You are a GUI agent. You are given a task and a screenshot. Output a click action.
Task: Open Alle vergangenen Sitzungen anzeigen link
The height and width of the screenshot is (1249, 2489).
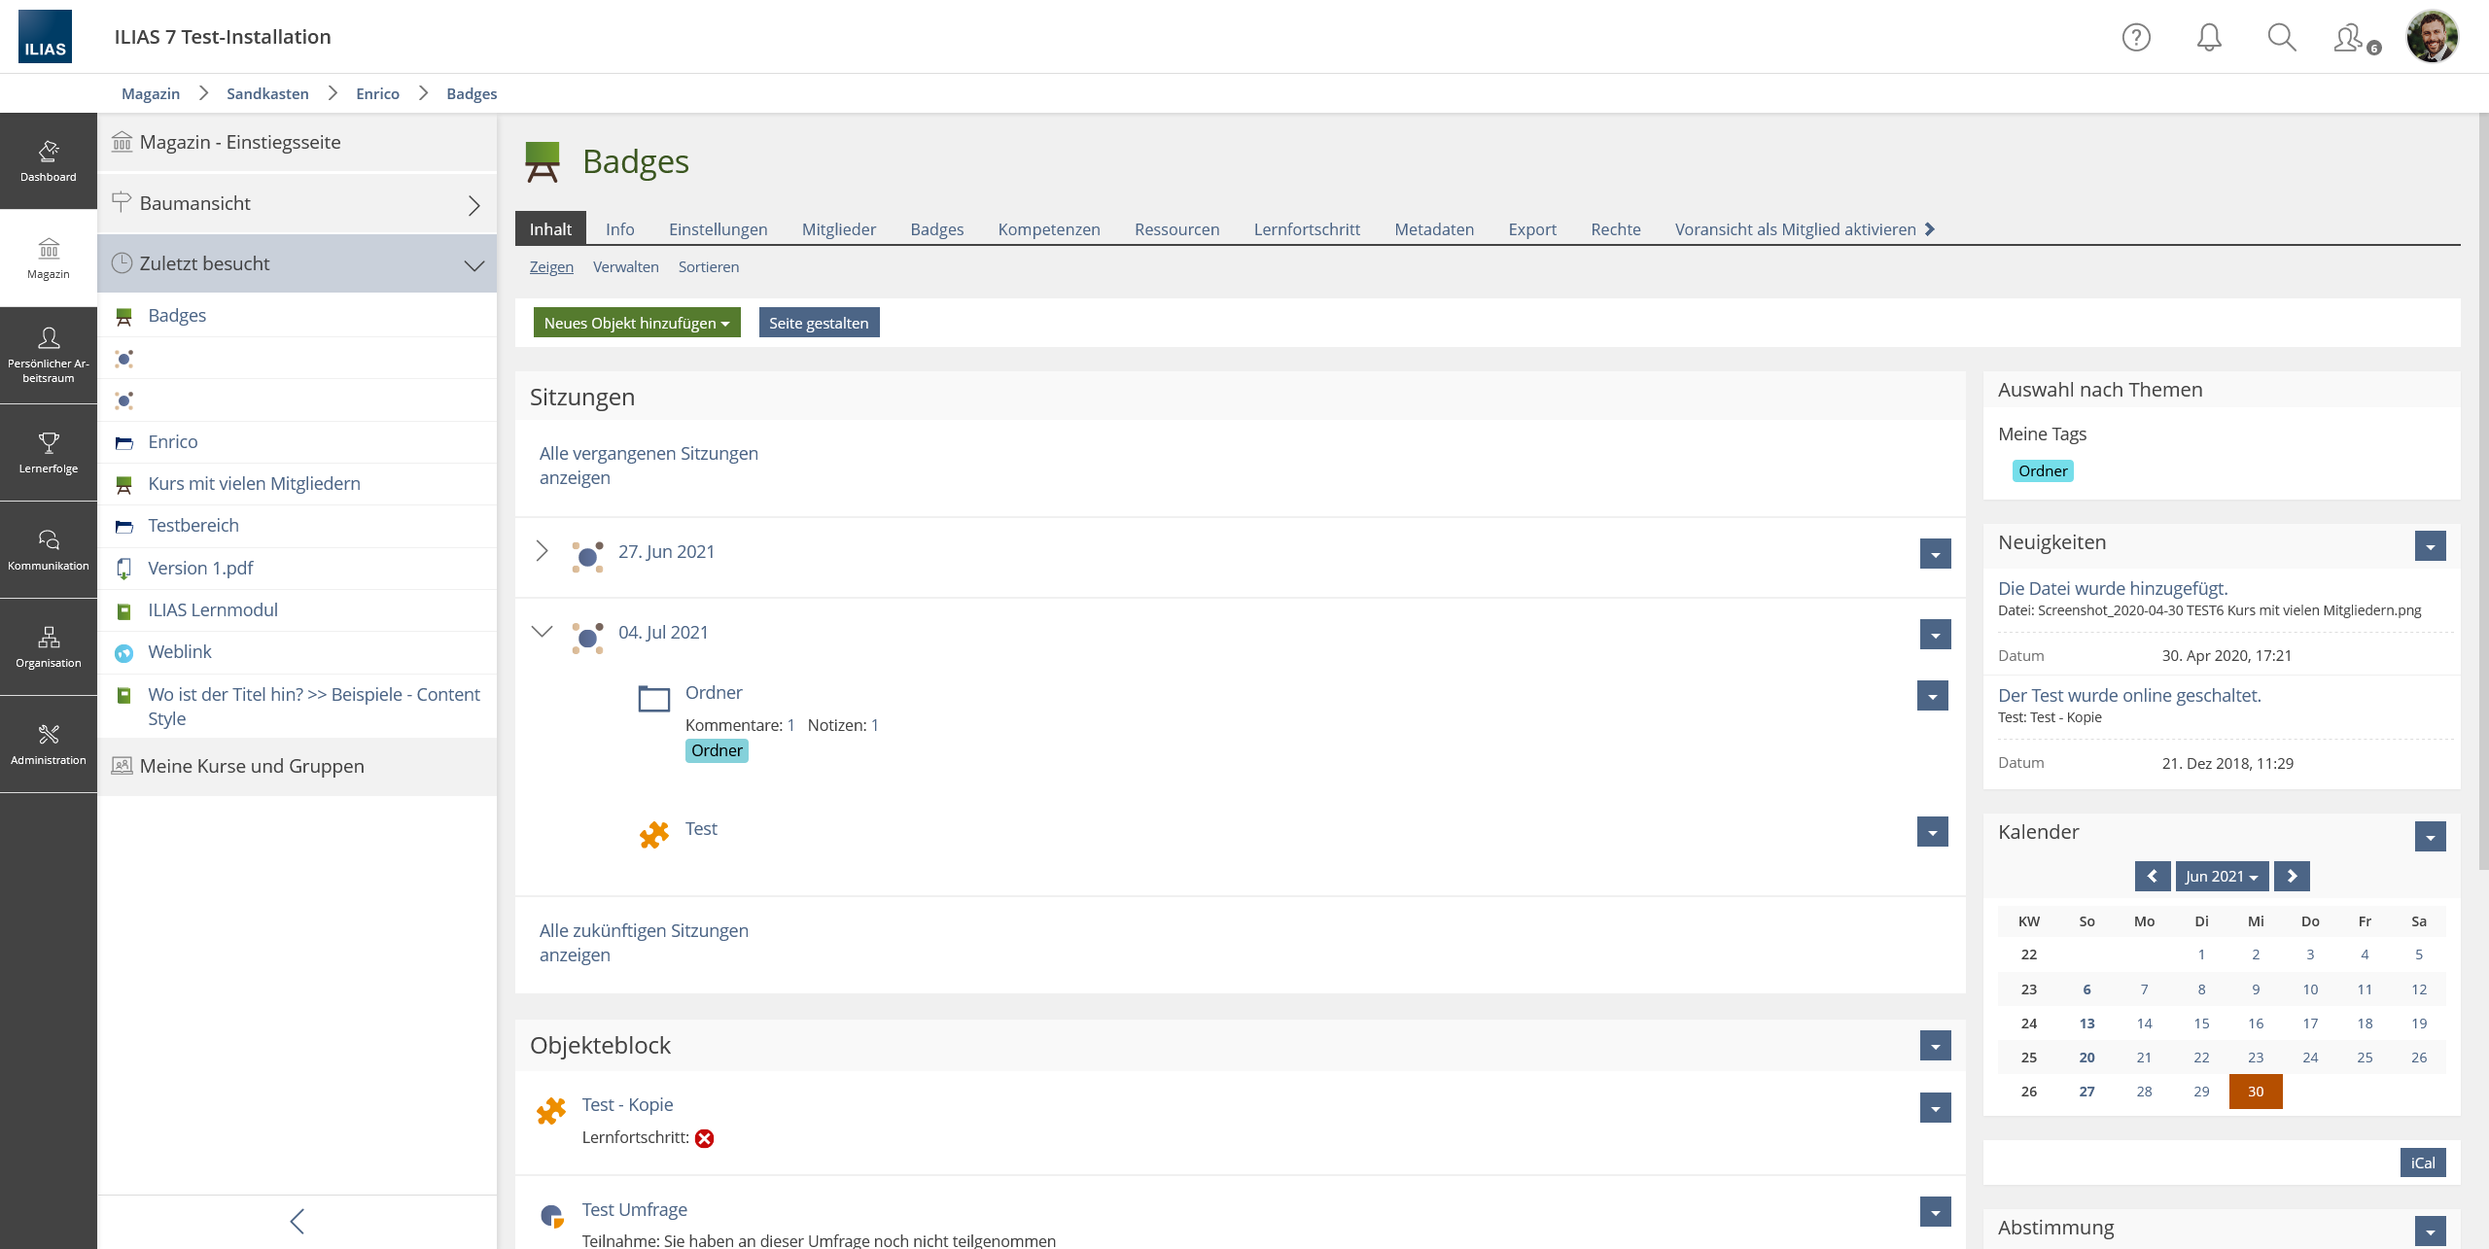[648, 465]
